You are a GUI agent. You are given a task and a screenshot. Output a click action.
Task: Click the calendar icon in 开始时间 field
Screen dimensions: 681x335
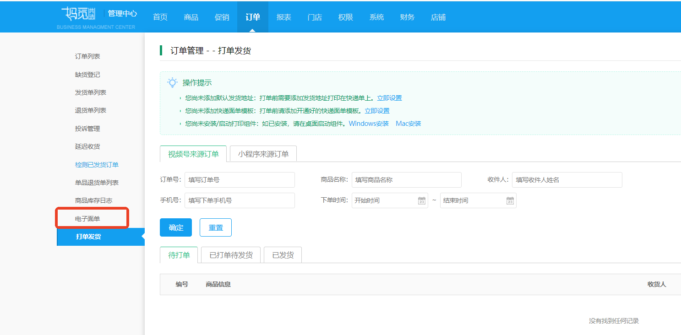422,200
